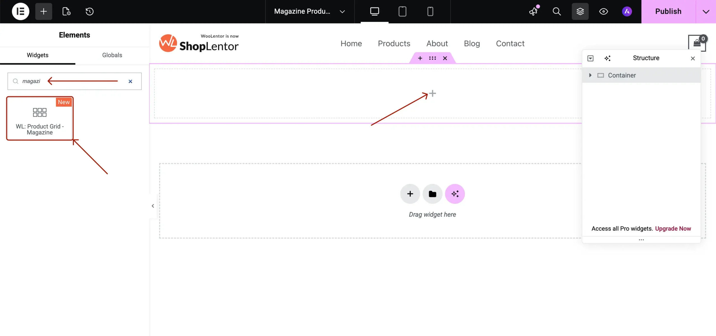Open the Finder search icon in top bar
716x336 pixels.
[556, 11]
